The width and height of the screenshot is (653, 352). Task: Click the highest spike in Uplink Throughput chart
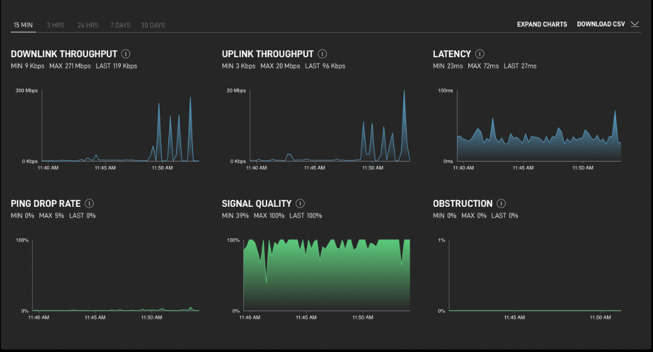403,92
